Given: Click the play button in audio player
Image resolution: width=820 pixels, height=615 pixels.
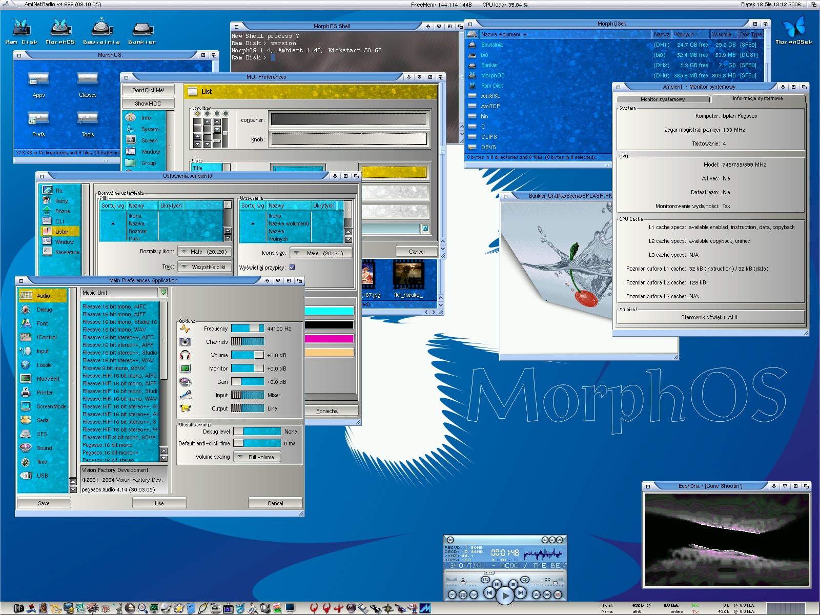Looking at the screenshot, I should (505, 595).
